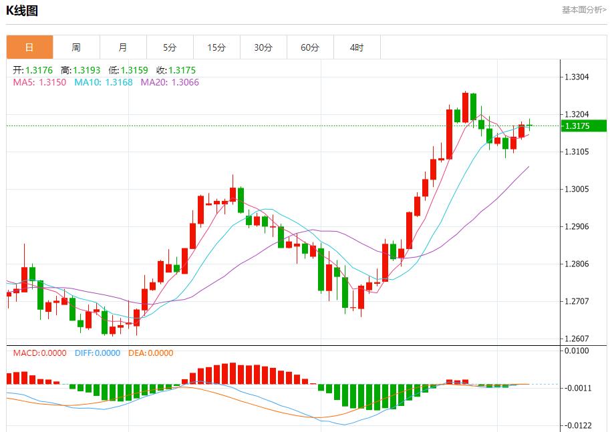The image size is (612, 432).
Task: Select the 15分 interval tab
Action: click(216, 47)
